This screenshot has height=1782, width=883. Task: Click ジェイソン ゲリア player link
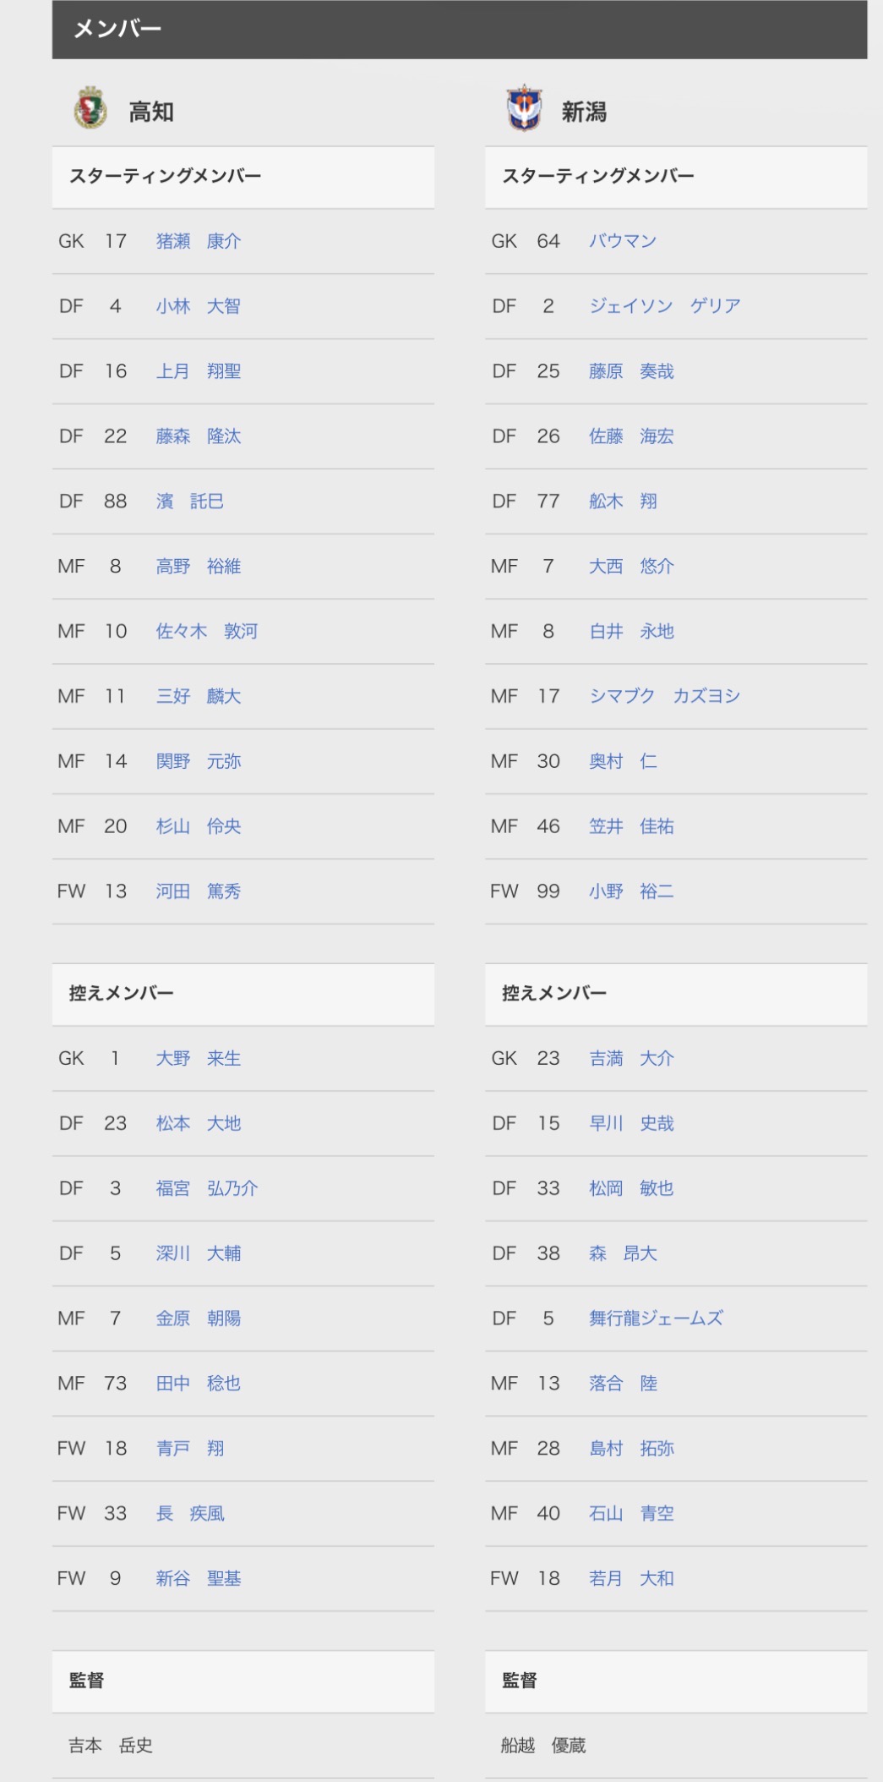tap(665, 306)
